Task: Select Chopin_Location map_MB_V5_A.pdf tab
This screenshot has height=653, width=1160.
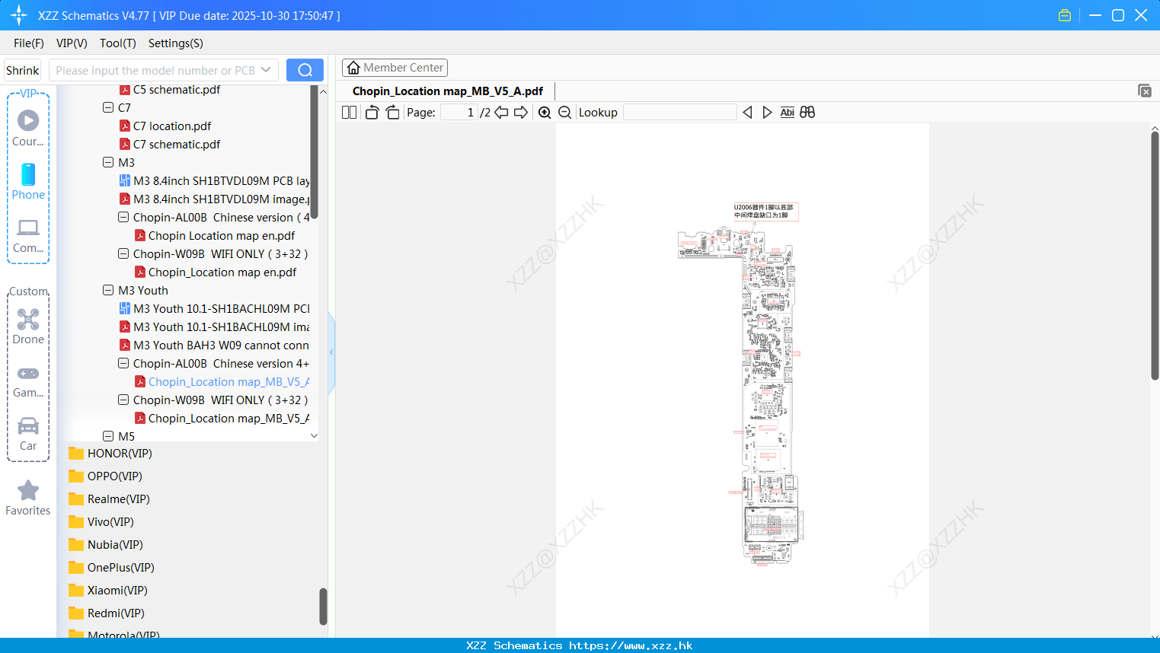Action: click(x=448, y=91)
